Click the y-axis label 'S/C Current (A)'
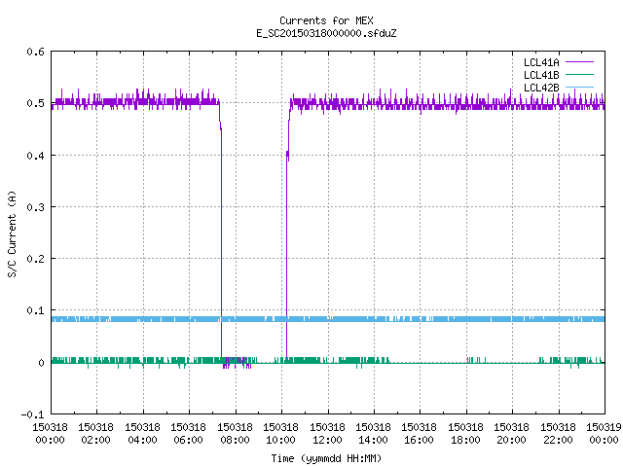 click(x=13, y=233)
